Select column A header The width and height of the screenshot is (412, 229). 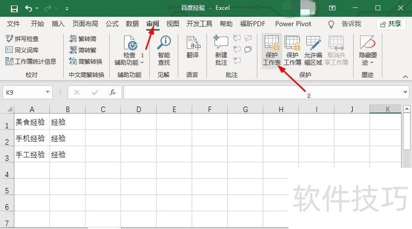click(32, 109)
